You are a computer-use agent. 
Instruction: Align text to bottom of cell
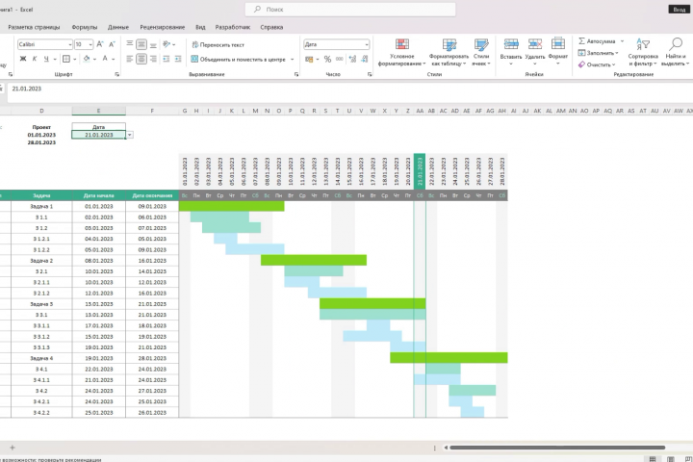pos(153,44)
